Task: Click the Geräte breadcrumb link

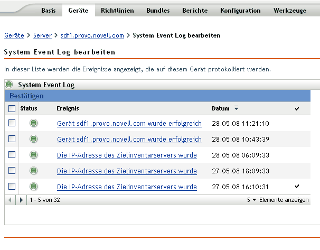Action: click(x=14, y=35)
